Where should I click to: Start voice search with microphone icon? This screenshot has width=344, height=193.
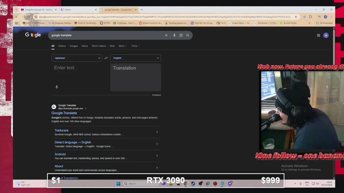174,35
